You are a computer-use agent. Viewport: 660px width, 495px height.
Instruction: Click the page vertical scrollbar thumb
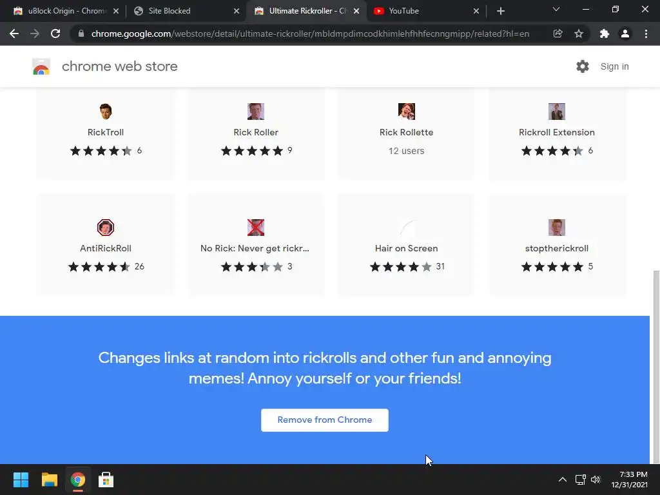click(655, 366)
